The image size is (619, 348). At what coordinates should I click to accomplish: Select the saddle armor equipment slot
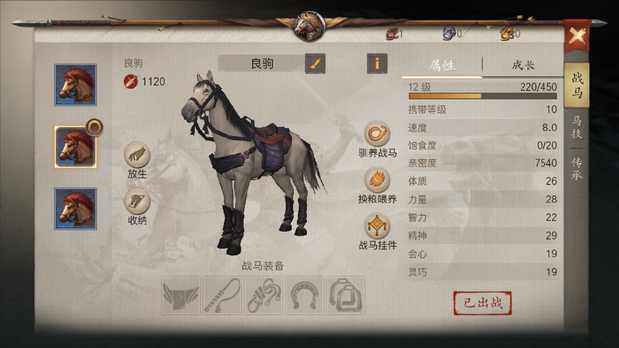pos(181,295)
